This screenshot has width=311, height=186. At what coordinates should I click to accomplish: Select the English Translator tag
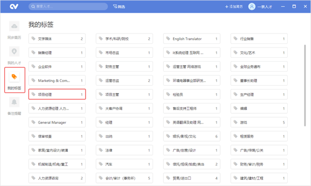tap(192, 39)
